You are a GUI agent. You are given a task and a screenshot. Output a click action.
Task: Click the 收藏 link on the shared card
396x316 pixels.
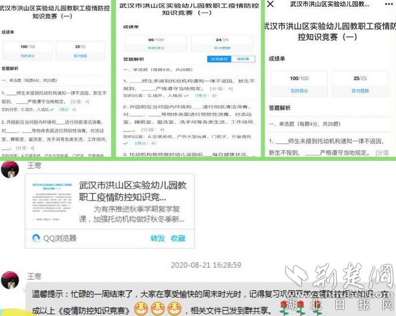[x=178, y=238]
